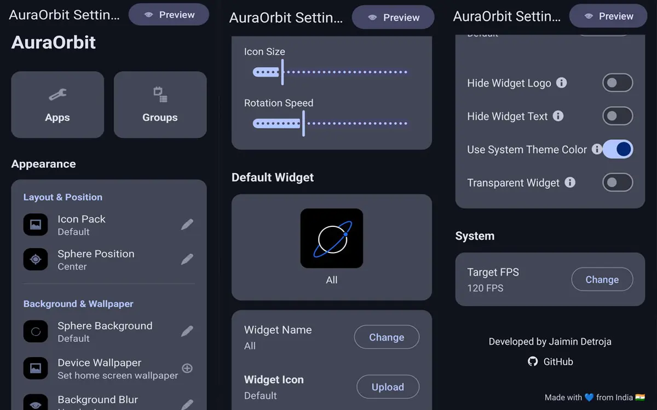Viewport: 657px width, 410px height.
Task: Click the Device Wallpaper label
Action: [100, 362]
